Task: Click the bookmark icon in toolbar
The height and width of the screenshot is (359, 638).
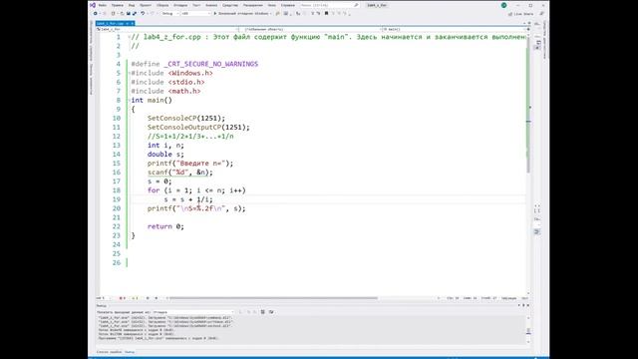Action: tap(326, 13)
